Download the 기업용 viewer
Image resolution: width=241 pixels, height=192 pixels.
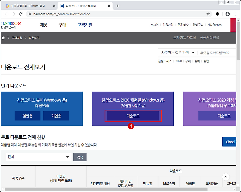click(56, 116)
